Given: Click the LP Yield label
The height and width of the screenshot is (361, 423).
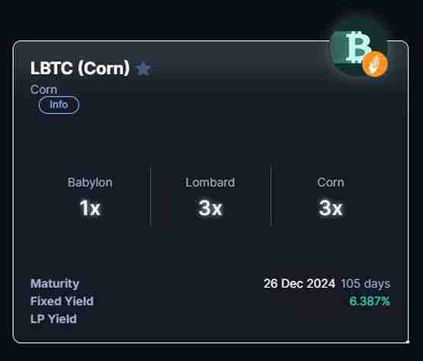Looking at the screenshot, I should tap(53, 319).
